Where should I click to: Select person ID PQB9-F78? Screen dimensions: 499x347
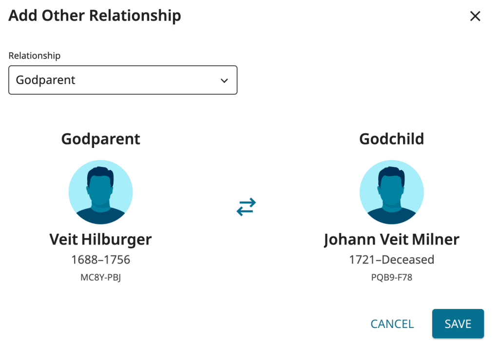(391, 278)
